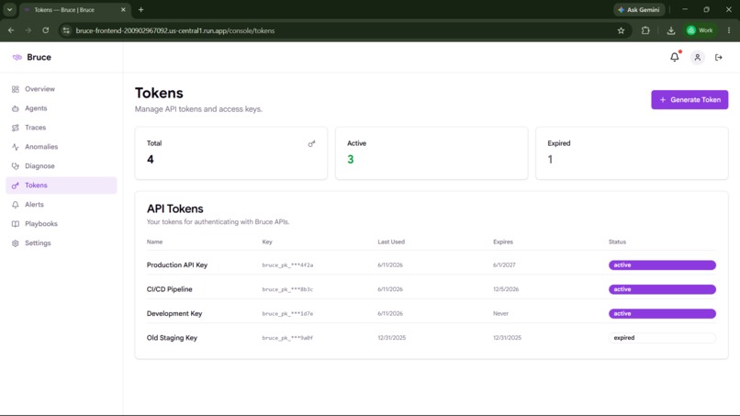Click the CI/CD Pipeline token name
The image size is (740, 416).
pos(170,289)
